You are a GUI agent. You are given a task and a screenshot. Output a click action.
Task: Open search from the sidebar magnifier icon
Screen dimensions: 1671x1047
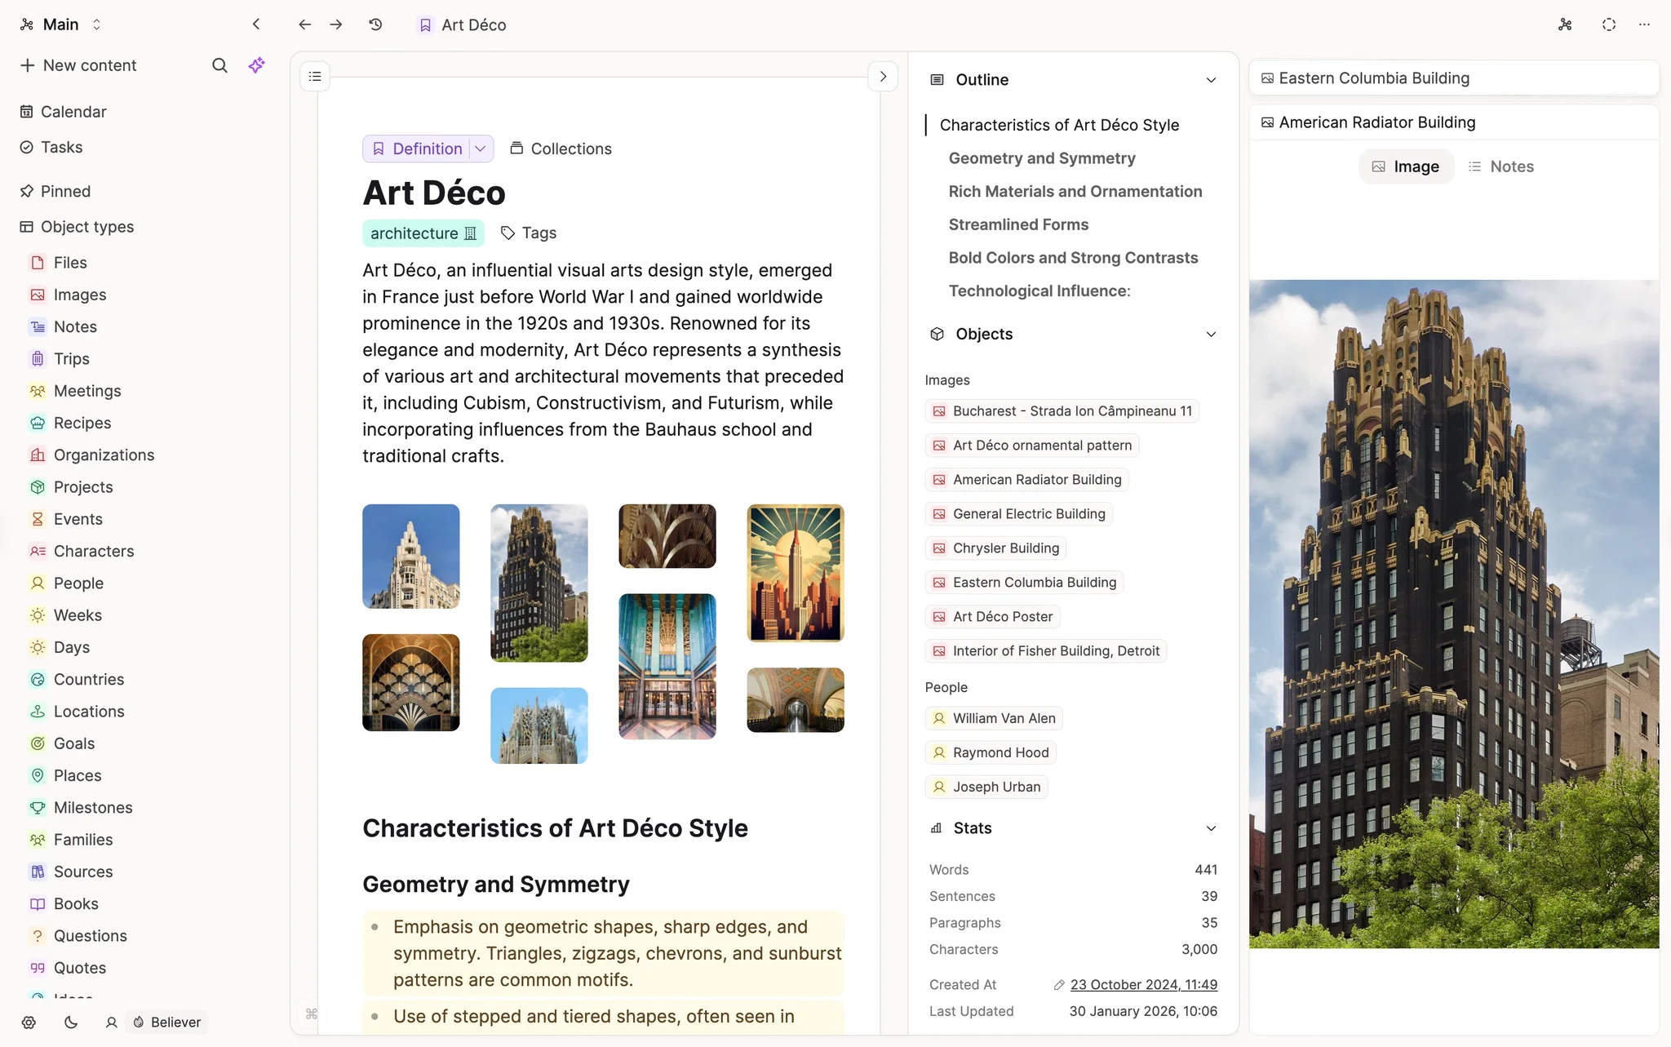click(219, 65)
